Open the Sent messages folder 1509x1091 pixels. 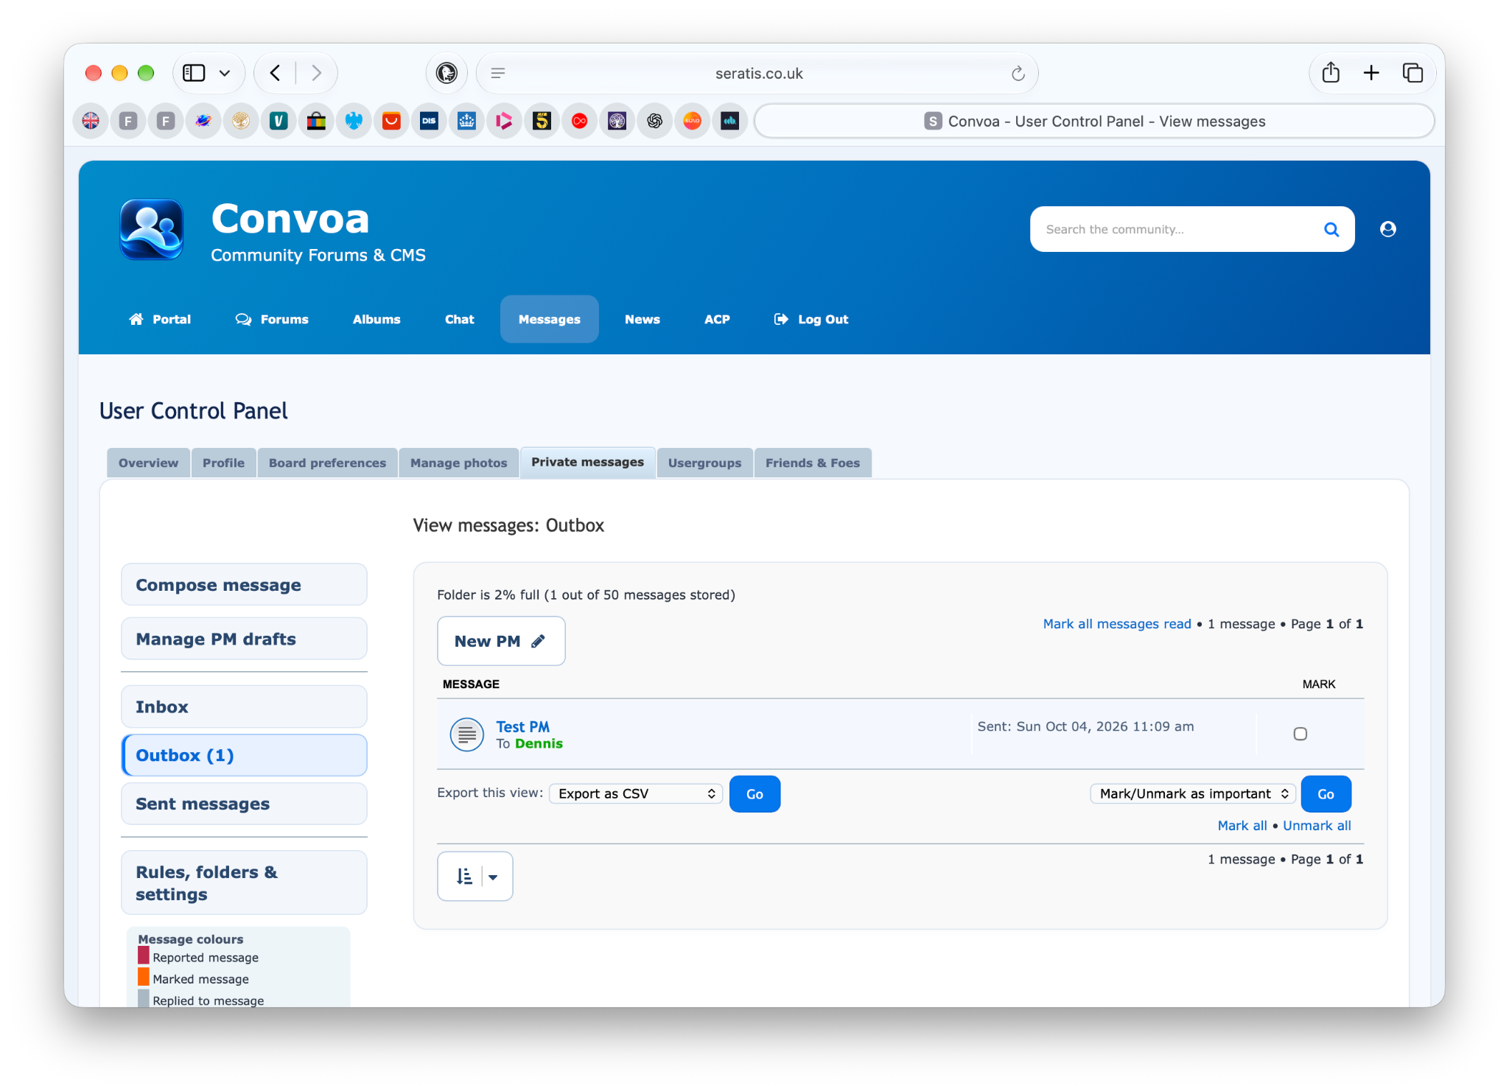(x=244, y=804)
